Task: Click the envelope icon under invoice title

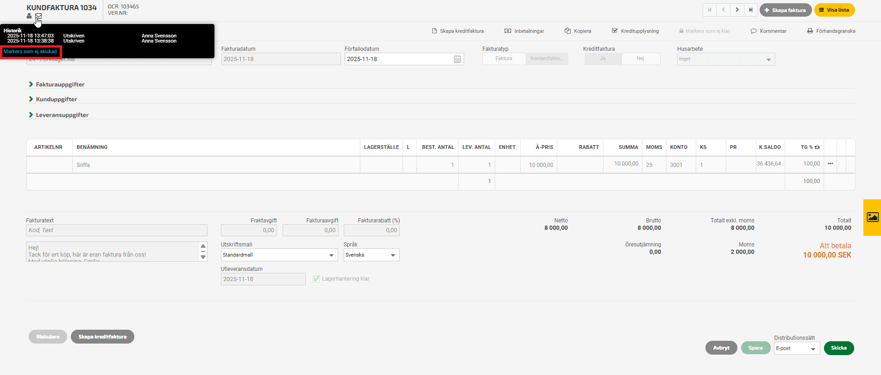Action: [38, 16]
